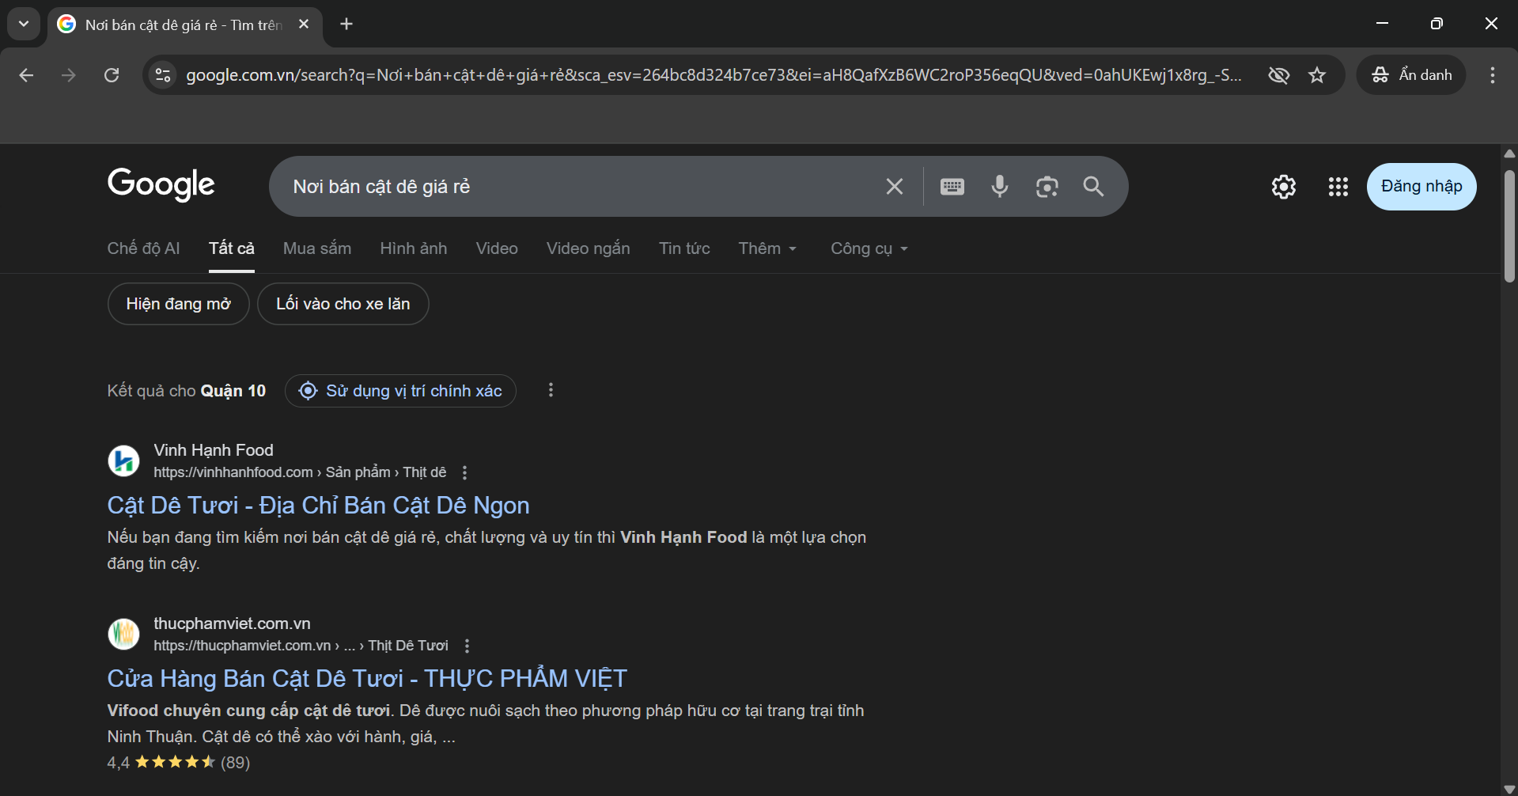Viewport: 1518px width, 796px height.
Task: Click the Google logo
Action: (x=161, y=185)
